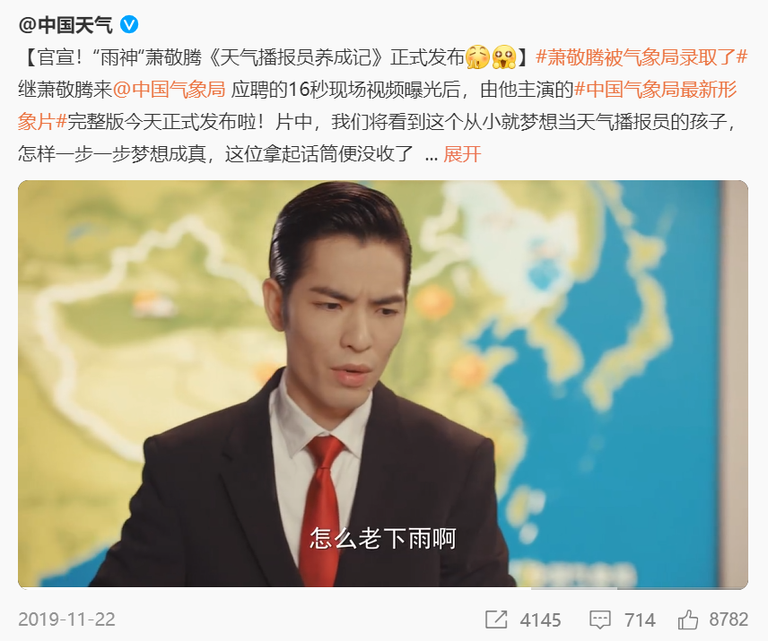Click the share/repost icon
The height and width of the screenshot is (641, 768).
tap(495, 619)
